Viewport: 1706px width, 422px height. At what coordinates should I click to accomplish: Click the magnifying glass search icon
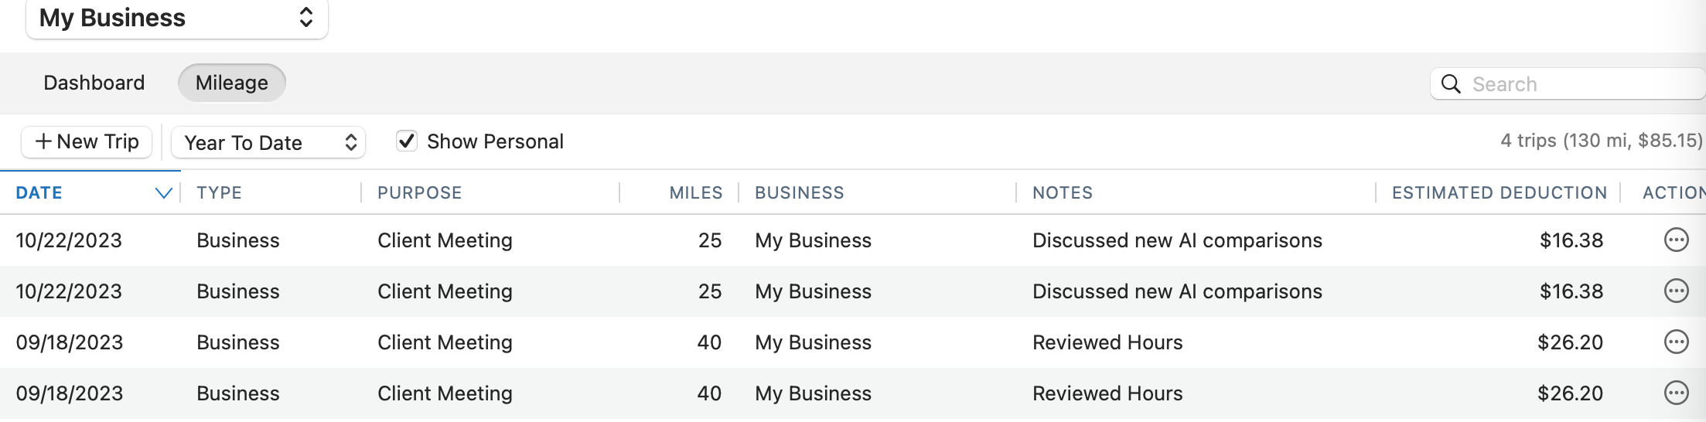[x=1451, y=84]
